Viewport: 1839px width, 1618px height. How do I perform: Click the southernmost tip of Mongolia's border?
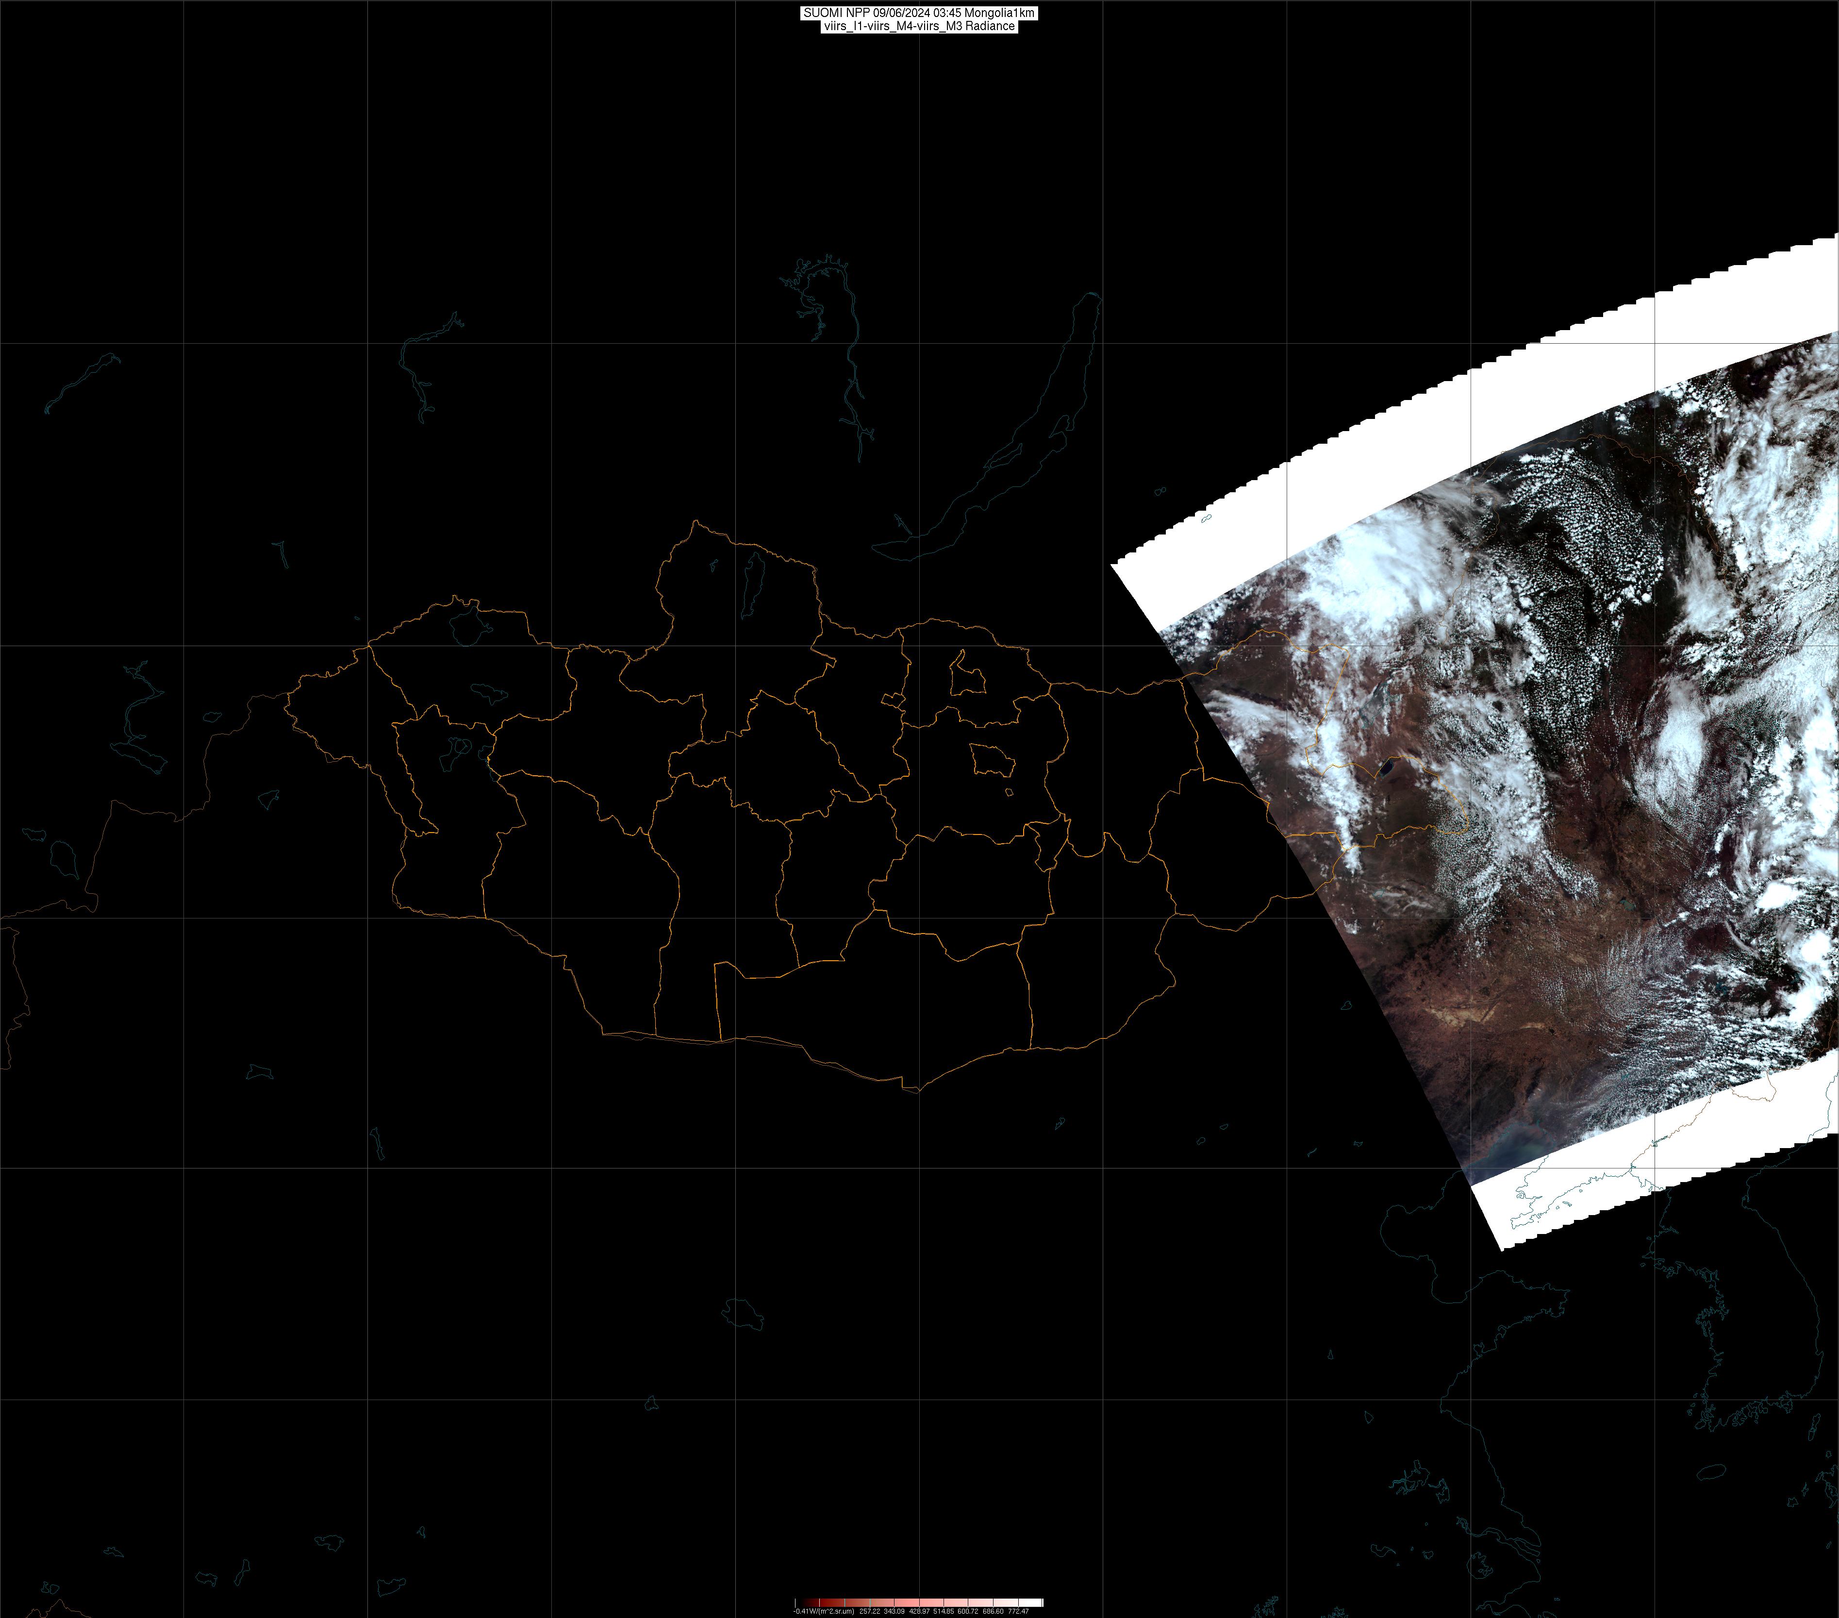click(918, 1092)
